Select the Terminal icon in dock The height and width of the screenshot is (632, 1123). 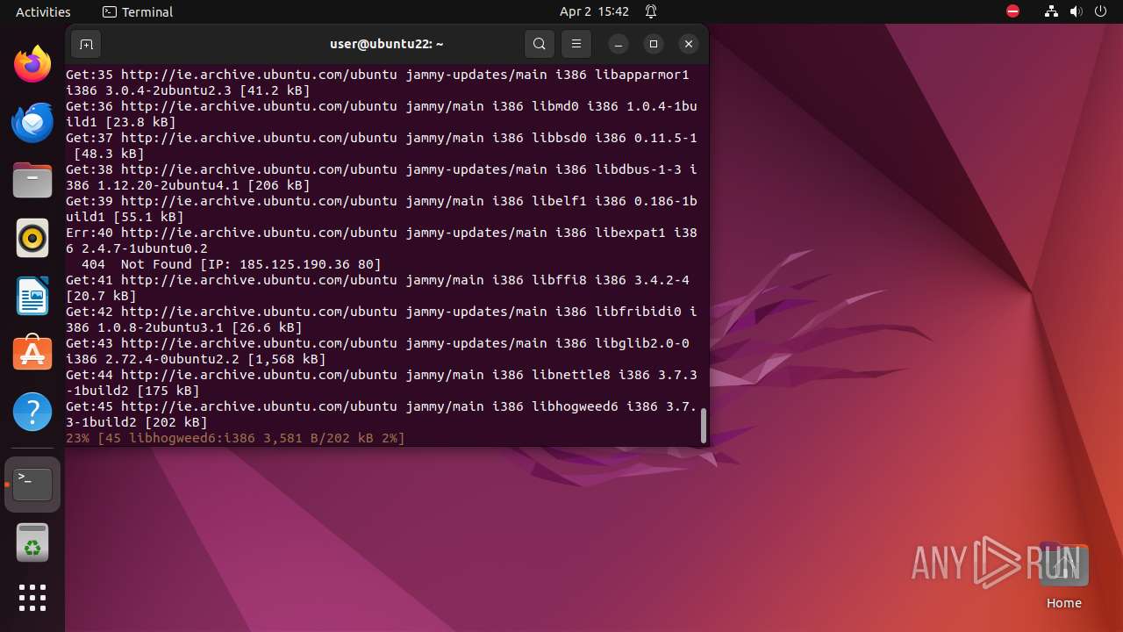click(x=32, y=484)
